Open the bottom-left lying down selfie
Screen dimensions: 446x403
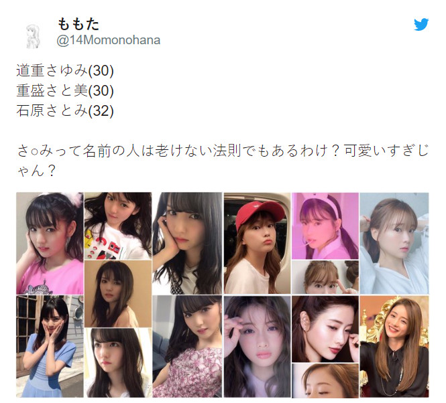[118, 363]
